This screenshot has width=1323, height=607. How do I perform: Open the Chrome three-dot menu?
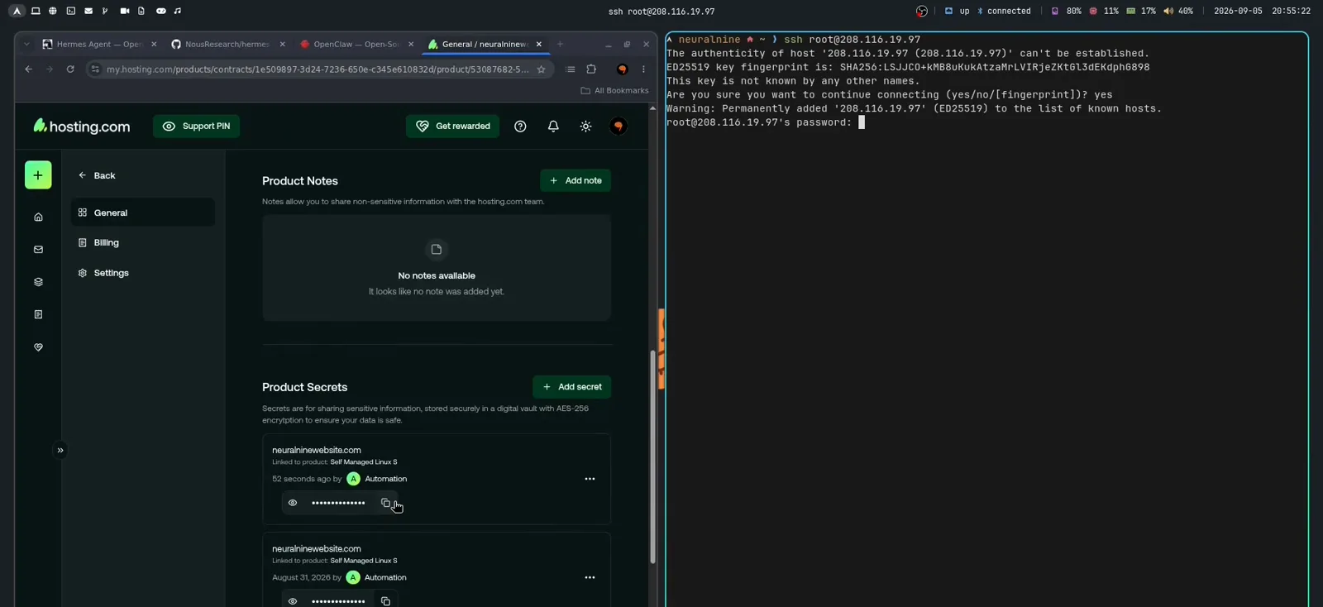click(x=643, y=69)
